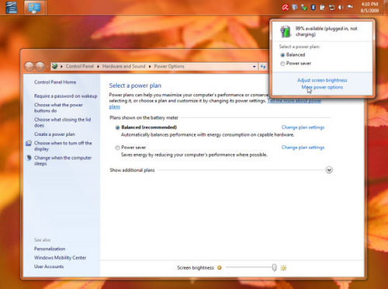The height and width of the screenshot is (289, 388).
Task: Open Tell me more about power plans
Action: 294,101
